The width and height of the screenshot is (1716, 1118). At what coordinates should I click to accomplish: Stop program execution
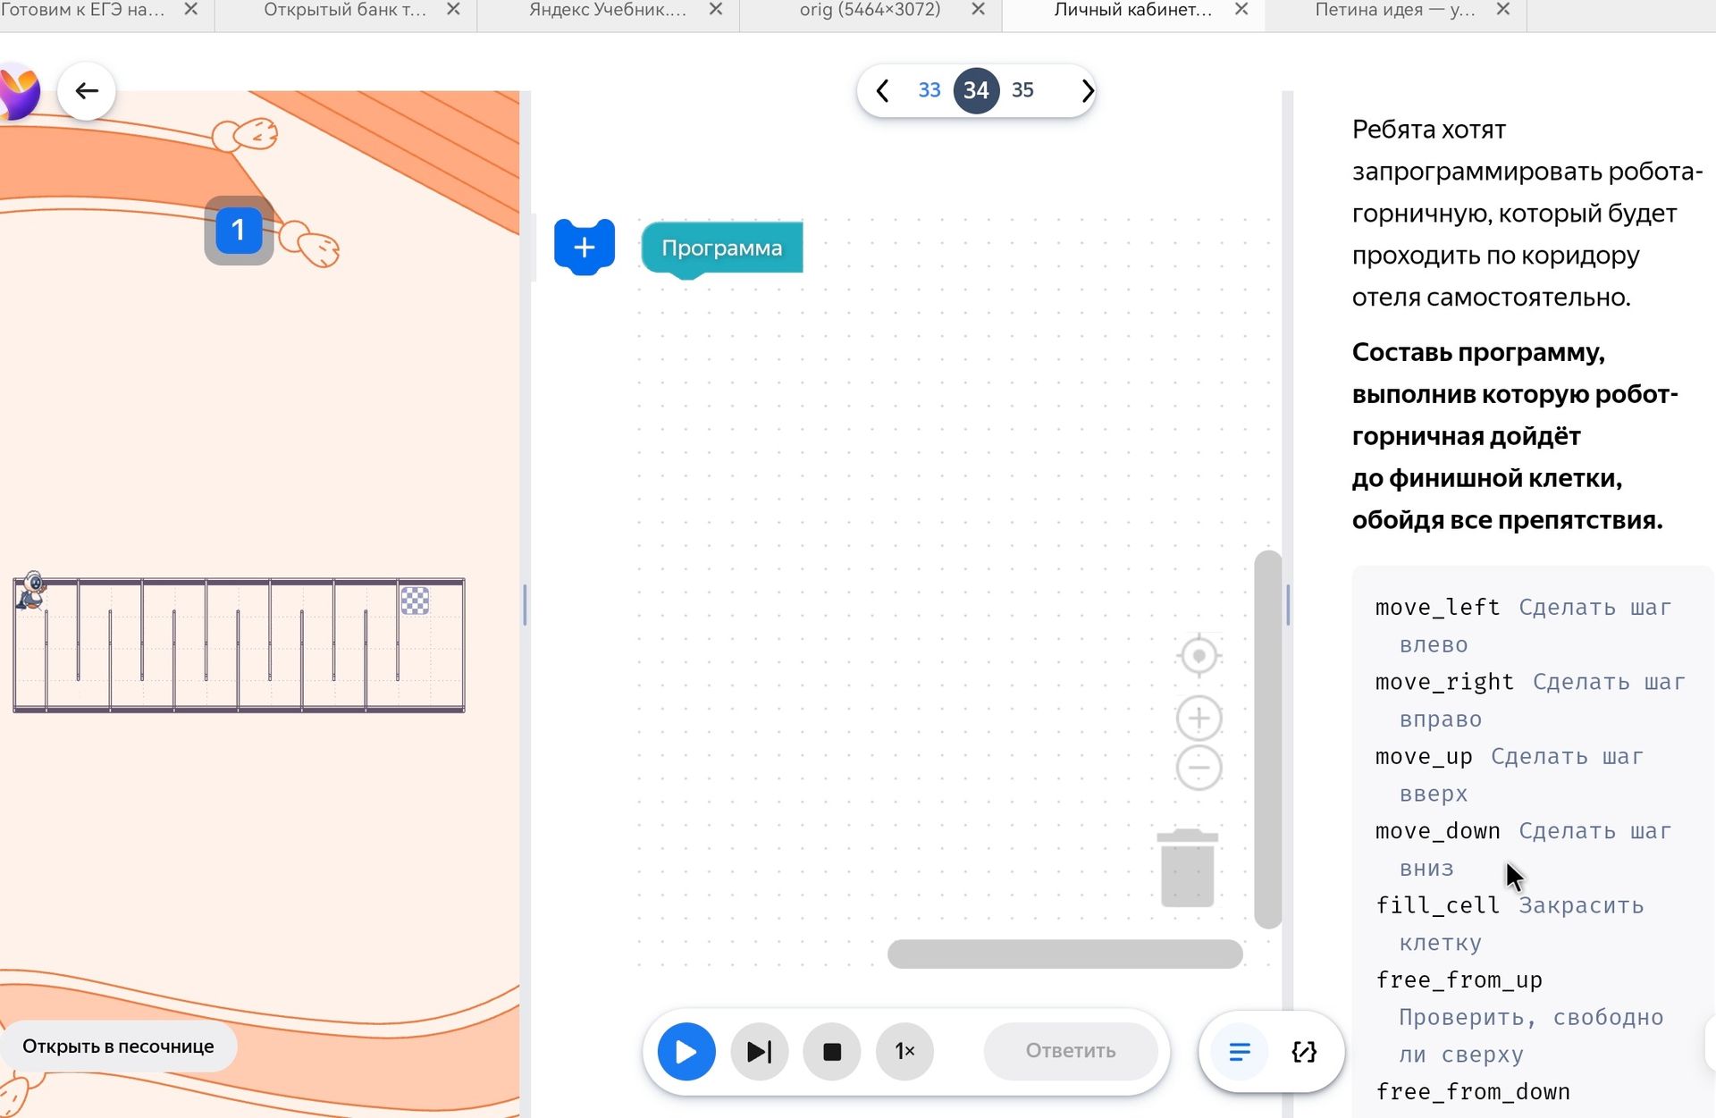[x=831, y=1051]
